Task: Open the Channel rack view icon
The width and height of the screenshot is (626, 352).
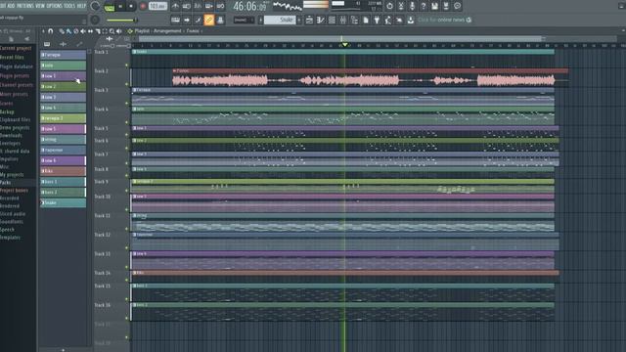Action: (x=332, y=20)
